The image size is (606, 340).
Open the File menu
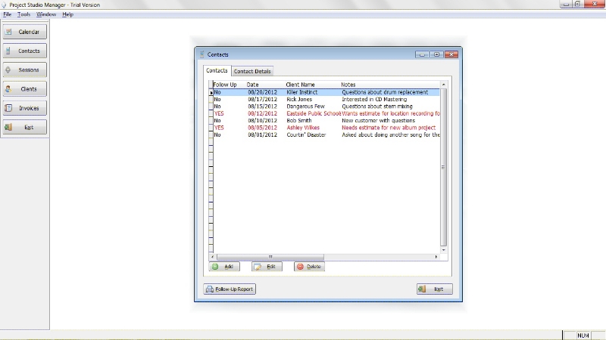click(x=8, y=14)
